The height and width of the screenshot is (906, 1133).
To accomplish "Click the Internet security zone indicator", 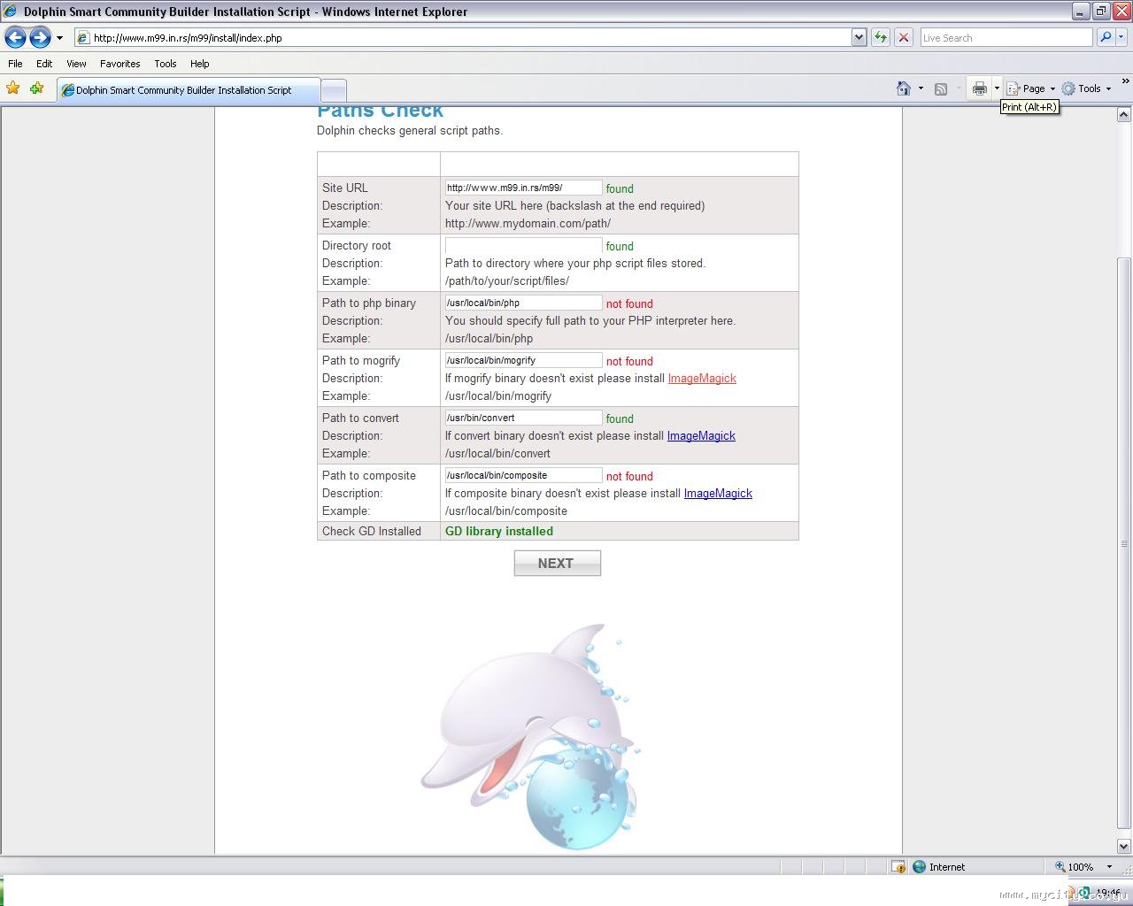I will (938, 867).
